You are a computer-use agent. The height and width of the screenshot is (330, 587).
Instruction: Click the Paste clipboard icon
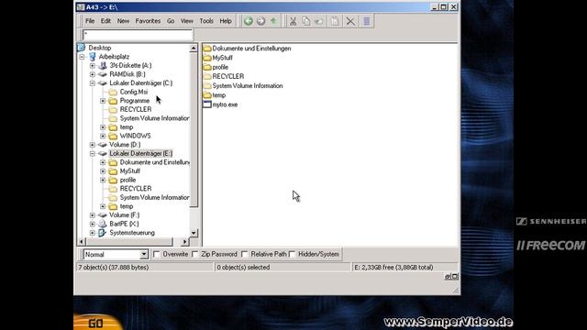[x=334, y=21]
